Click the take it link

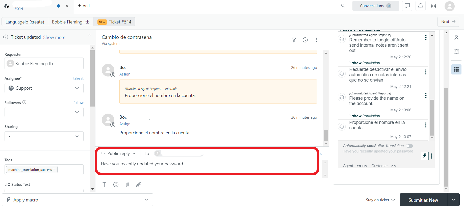click(78, 79)
